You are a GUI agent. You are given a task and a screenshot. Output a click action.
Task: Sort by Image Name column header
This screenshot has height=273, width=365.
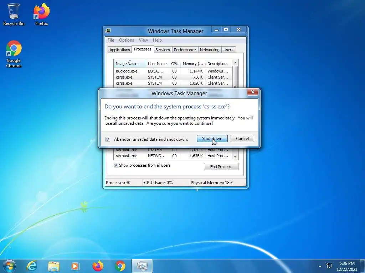point(130,63)
